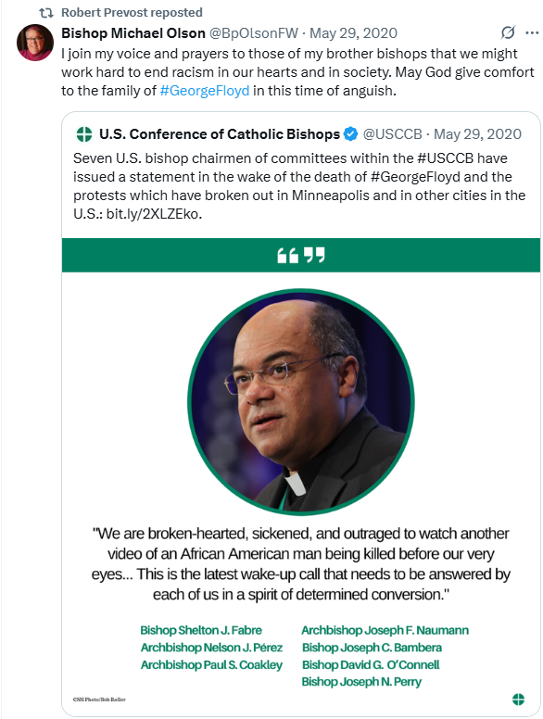Click the blue verified badge for USCCB

350,134
